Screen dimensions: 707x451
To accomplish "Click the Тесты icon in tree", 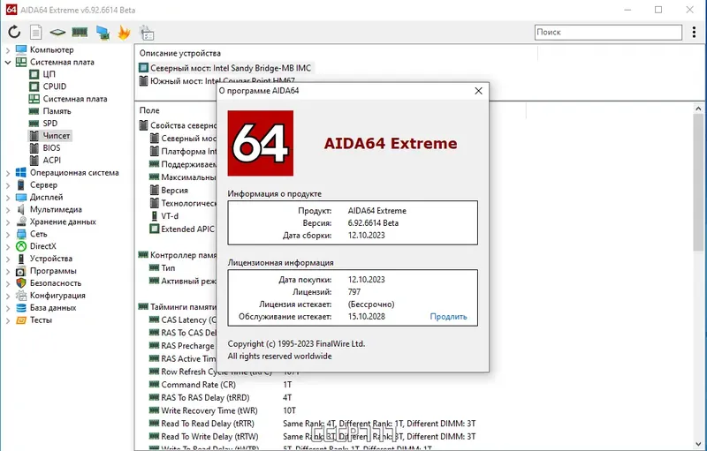I will click(21, 320).
